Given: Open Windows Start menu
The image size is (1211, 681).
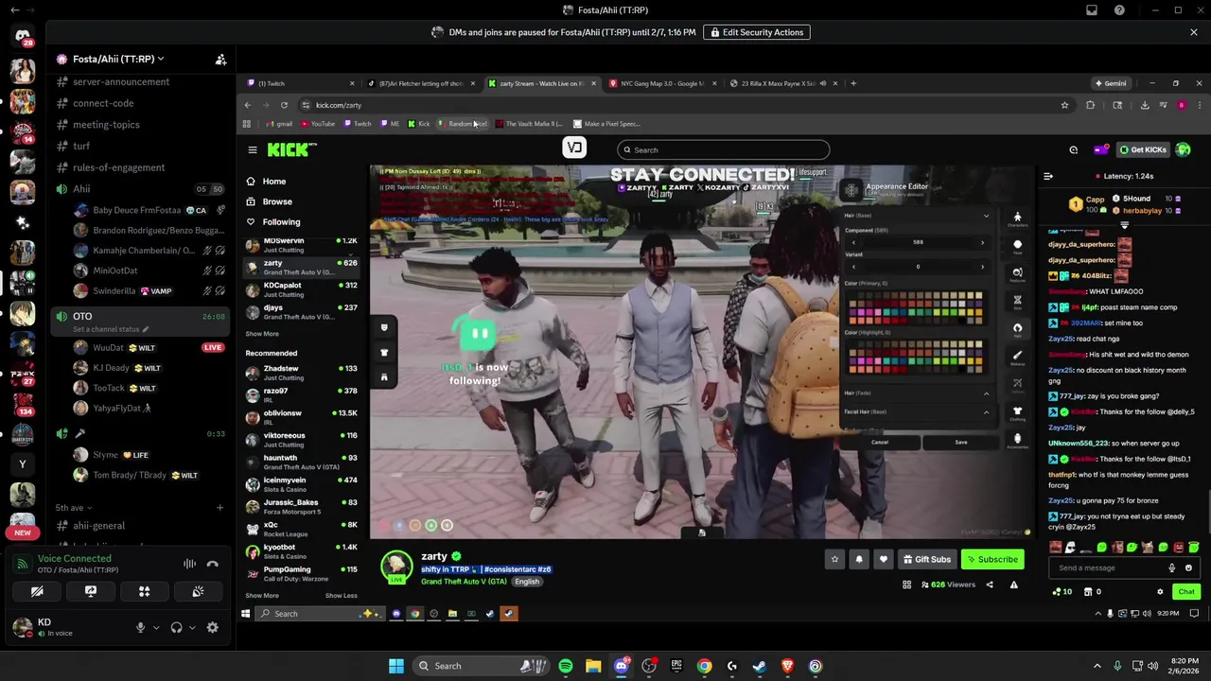Looking at the screenshot, I should (396, 666).
